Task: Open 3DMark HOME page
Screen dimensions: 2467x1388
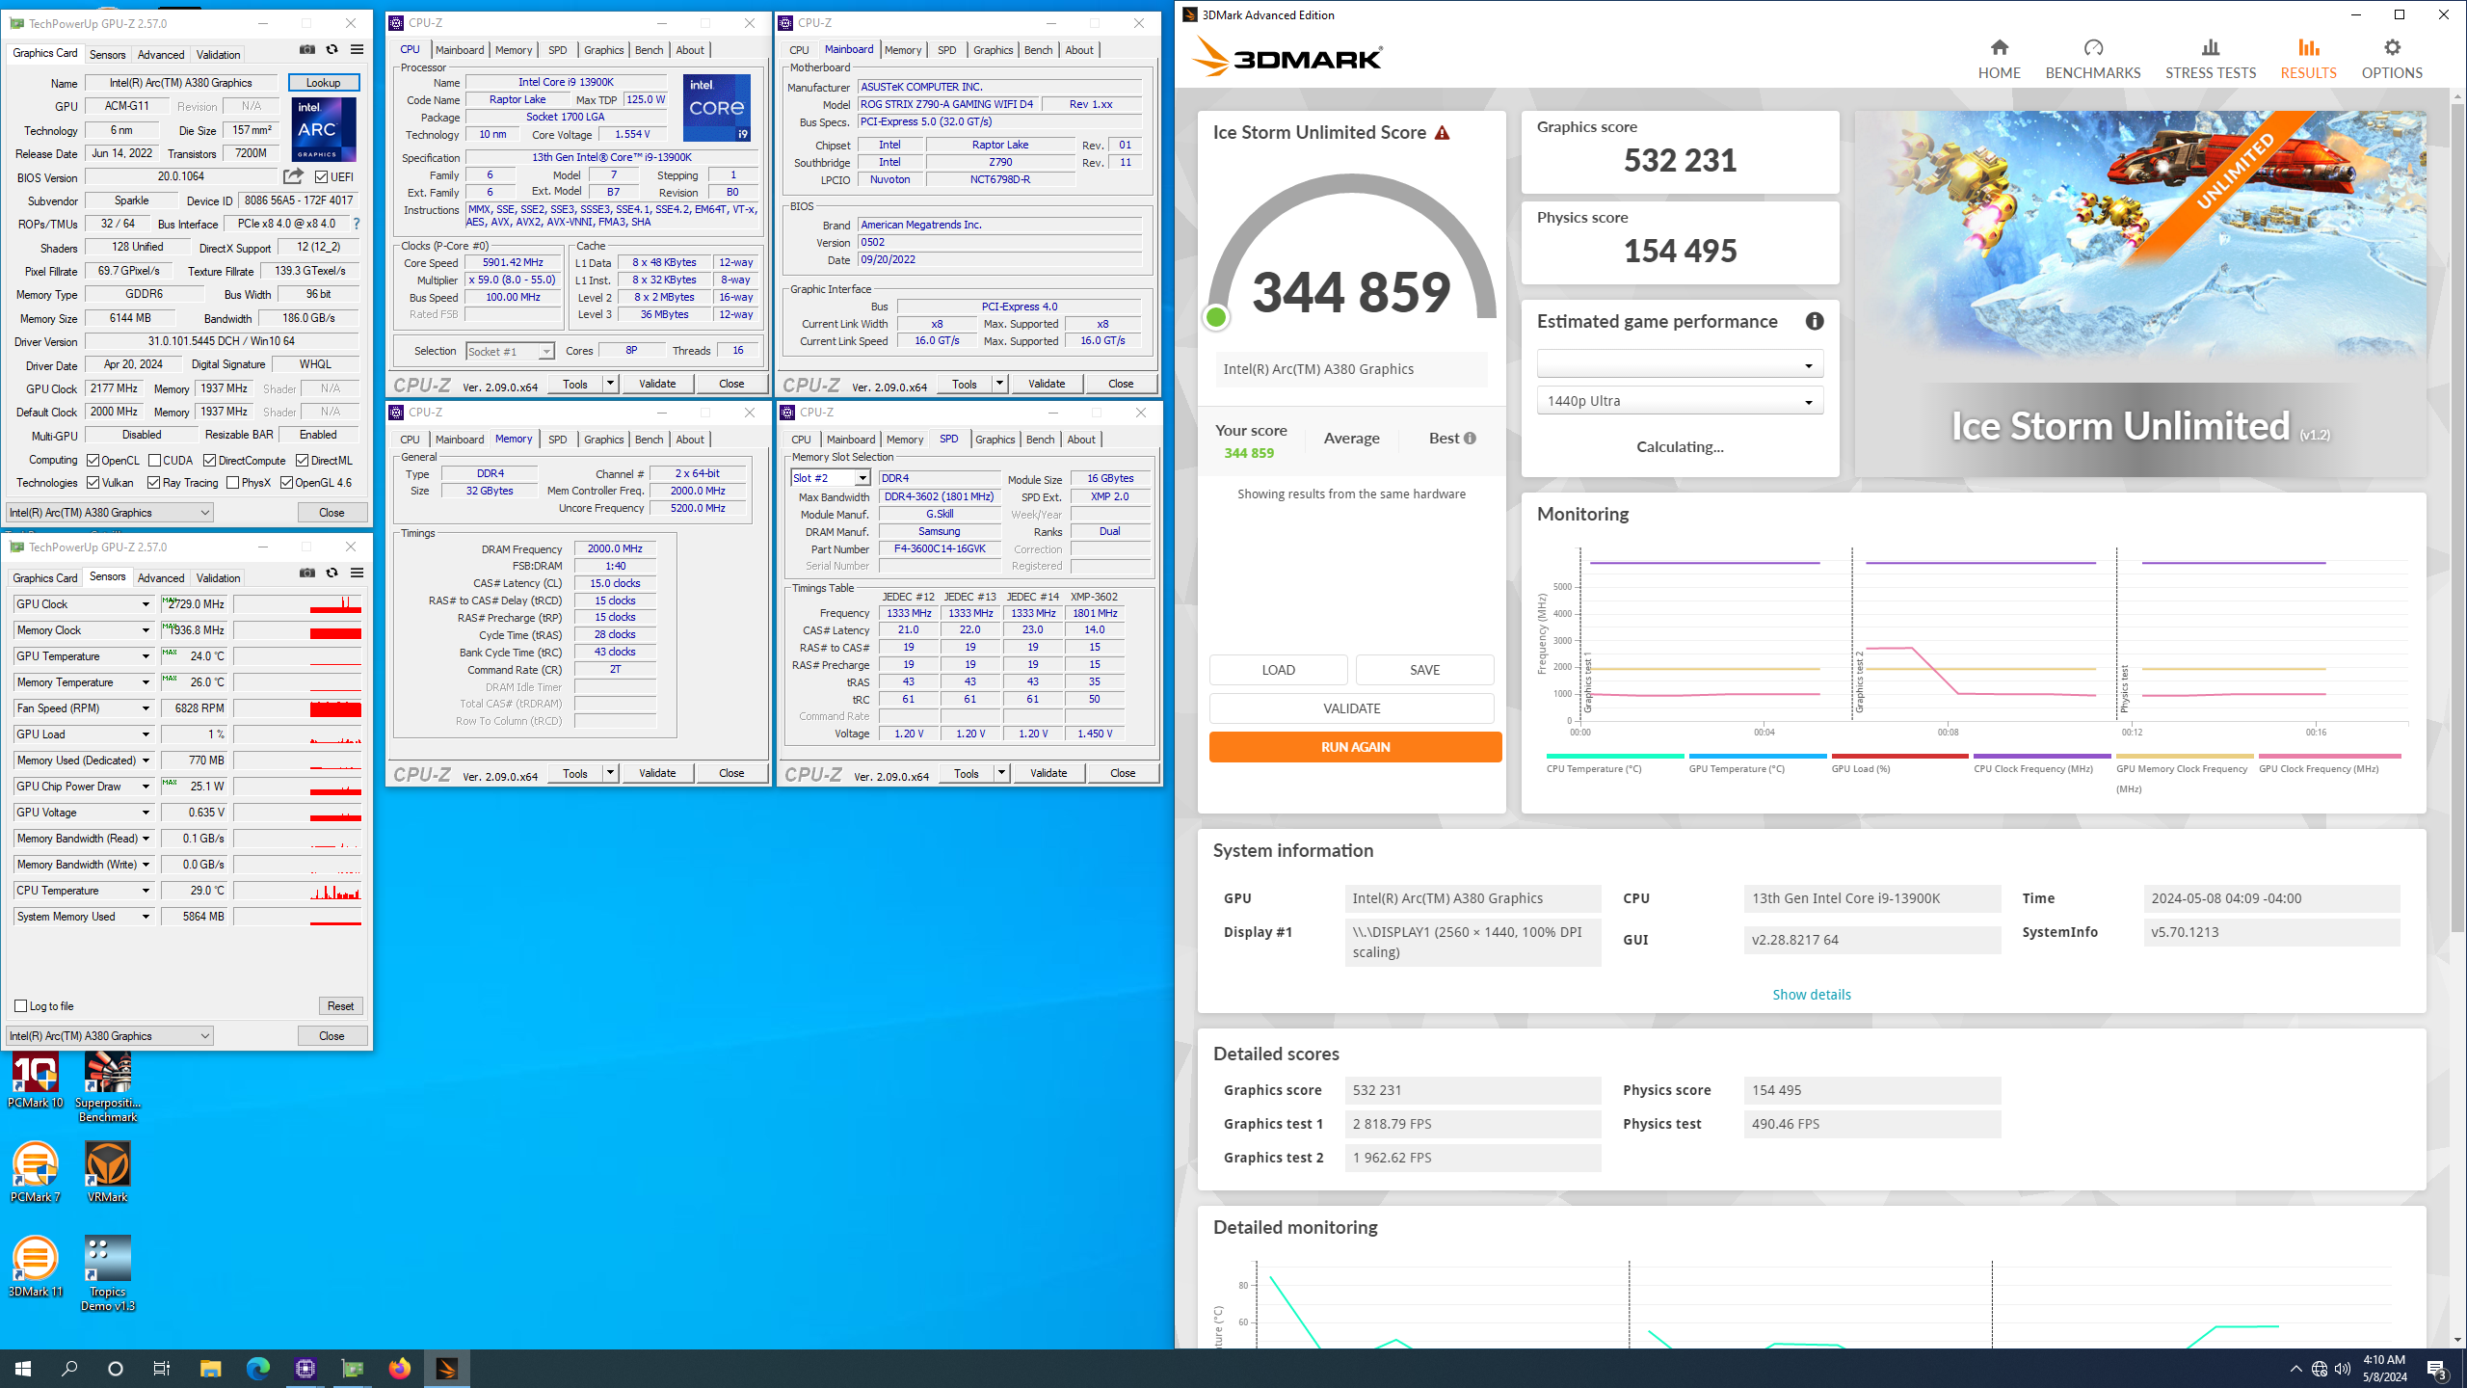Action: coord(1999,59)
